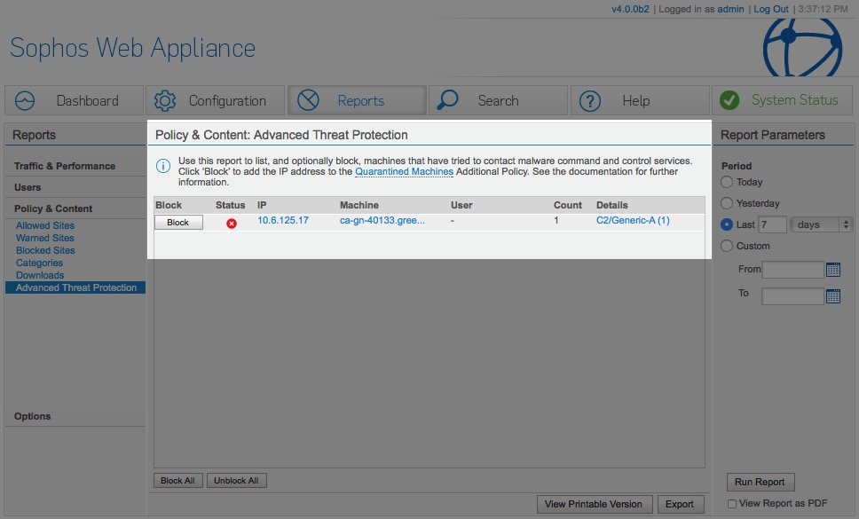Click the Machine column header

pyautogui.click(x=359, y=205)
